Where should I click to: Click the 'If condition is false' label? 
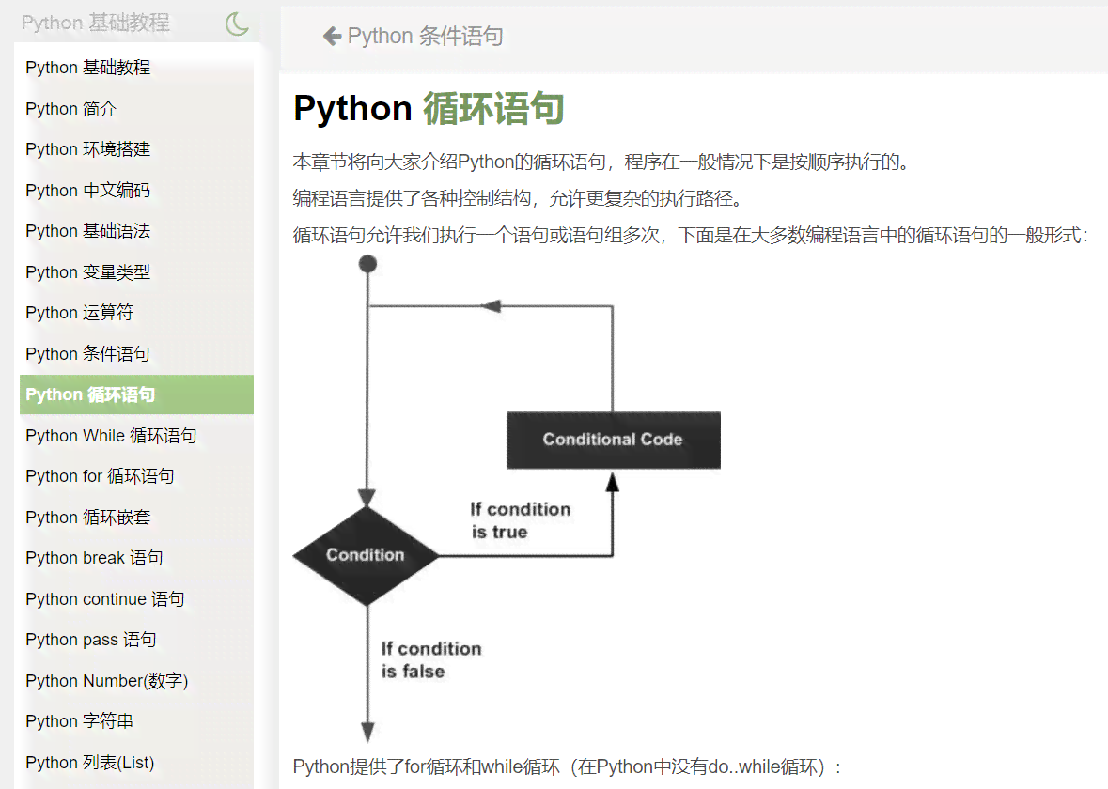[431, 659]
